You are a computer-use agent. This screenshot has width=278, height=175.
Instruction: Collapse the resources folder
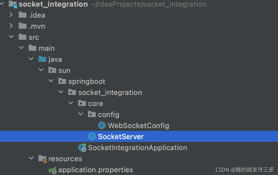(x=31, y=159)
